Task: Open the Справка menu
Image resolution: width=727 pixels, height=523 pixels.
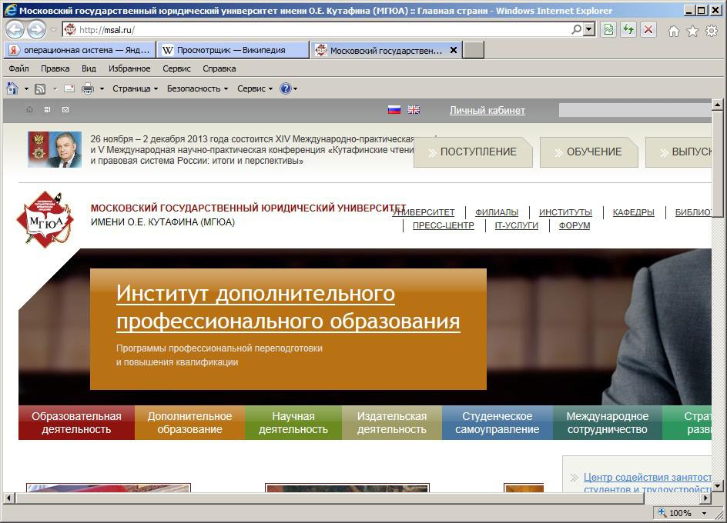Action: (219, 68)
